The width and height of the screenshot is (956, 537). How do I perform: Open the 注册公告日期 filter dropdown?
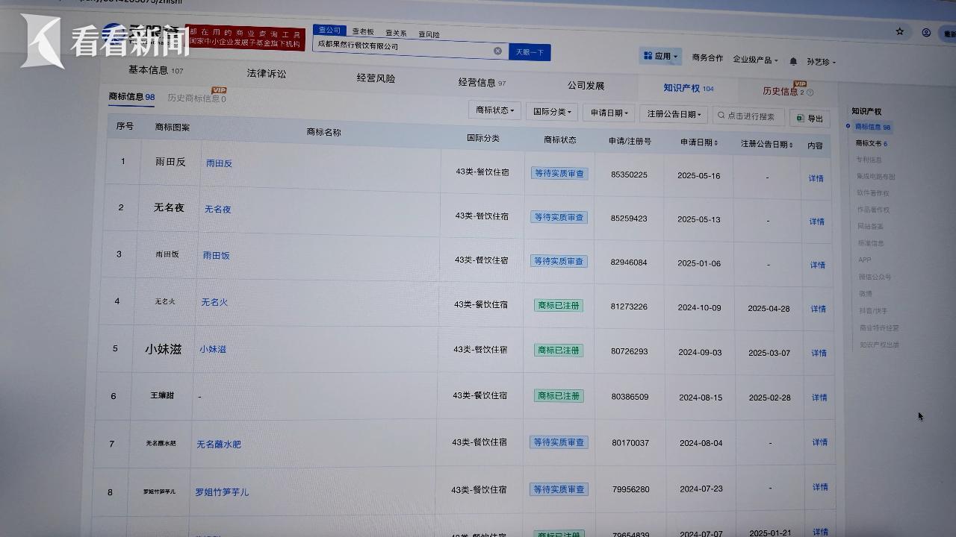click(672, 114)
